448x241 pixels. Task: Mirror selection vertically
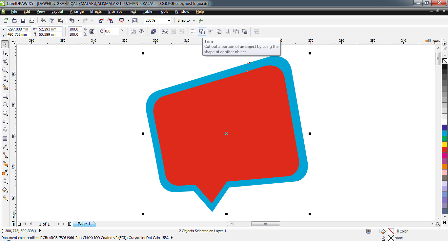(x=142, y=31)
